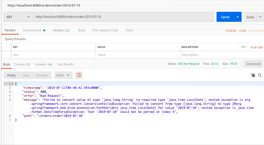Click the Save button
The width and height of the screenshot is (264, 145).
tap(250, 17)
